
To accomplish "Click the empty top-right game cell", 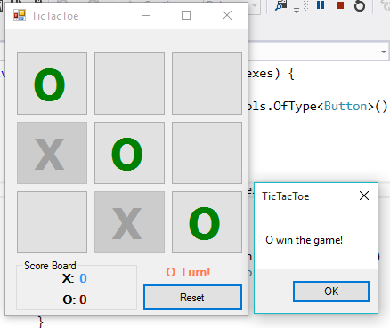I will point(207,84).
